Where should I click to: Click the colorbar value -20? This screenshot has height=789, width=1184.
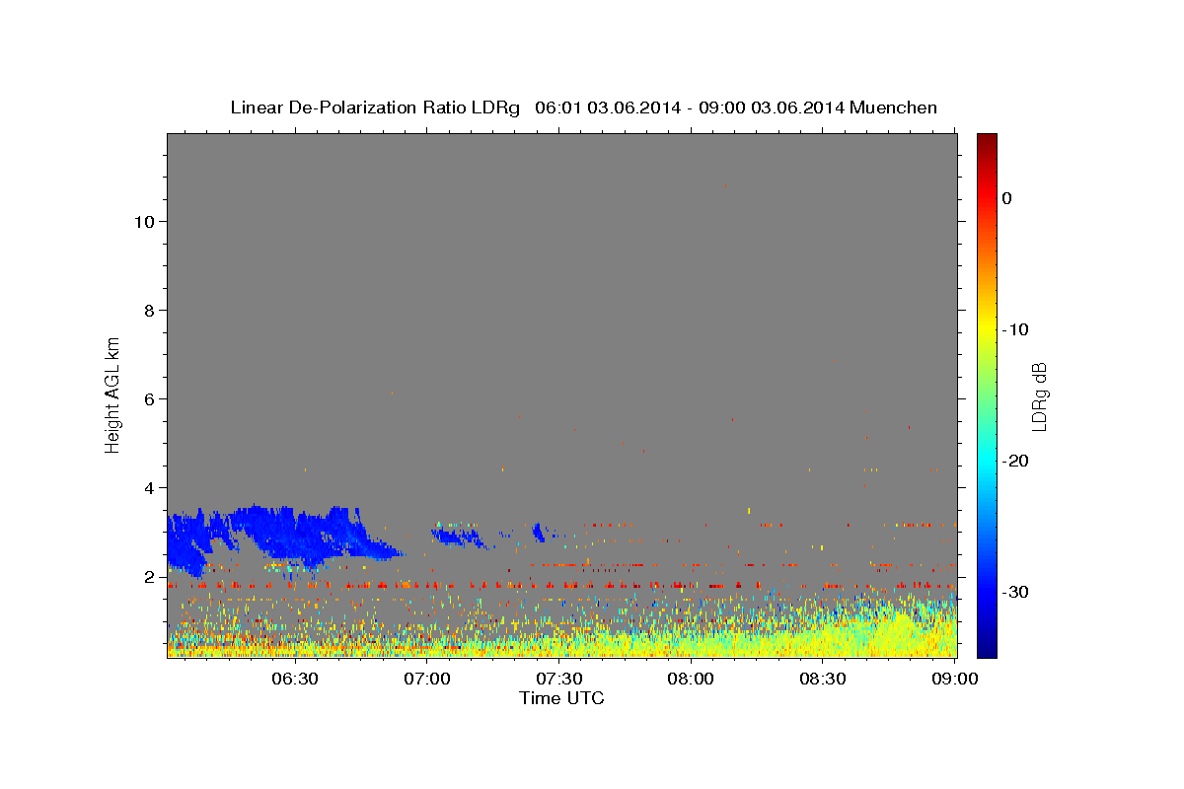[x=1015, y=461]
